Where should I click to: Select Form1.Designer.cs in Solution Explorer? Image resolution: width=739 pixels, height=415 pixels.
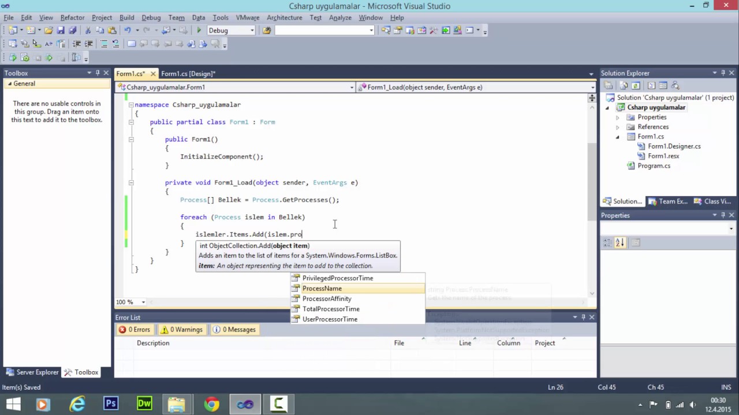(674, 146)
